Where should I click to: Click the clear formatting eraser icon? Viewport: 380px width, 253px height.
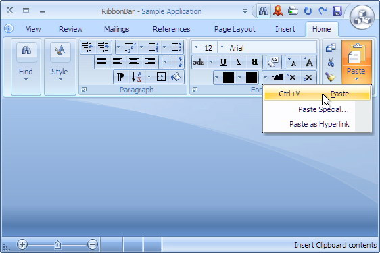click(274, 62)
